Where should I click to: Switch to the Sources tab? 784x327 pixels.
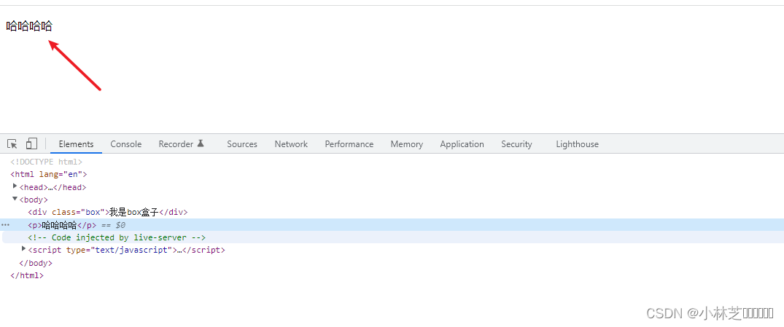coord(242,143)
